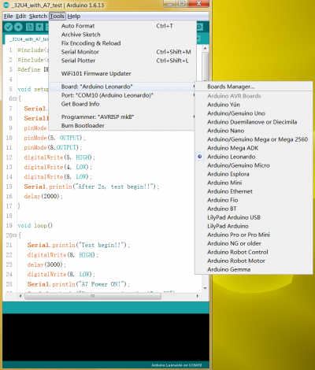Select Arduino Gemma board
This screenshot has width=315, height=370.
tap(254, 269)
